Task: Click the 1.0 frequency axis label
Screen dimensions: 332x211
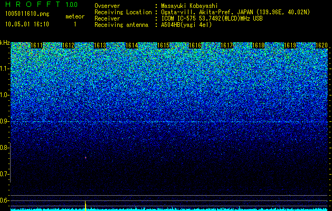Action: 5,95
